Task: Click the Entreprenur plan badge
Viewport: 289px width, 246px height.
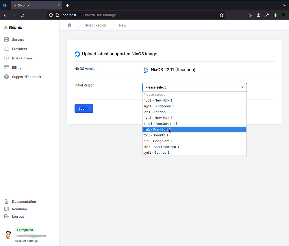Action: coord(25,230)
